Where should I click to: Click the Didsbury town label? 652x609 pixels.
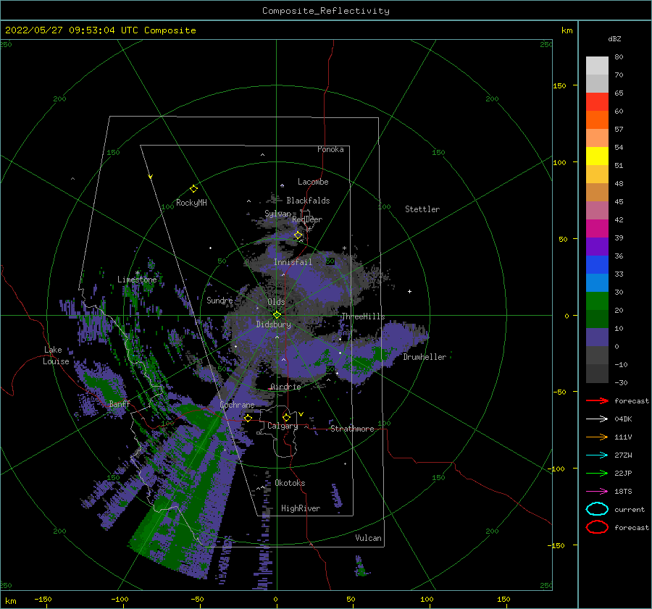pyautogui.click(x=273, y=324)
